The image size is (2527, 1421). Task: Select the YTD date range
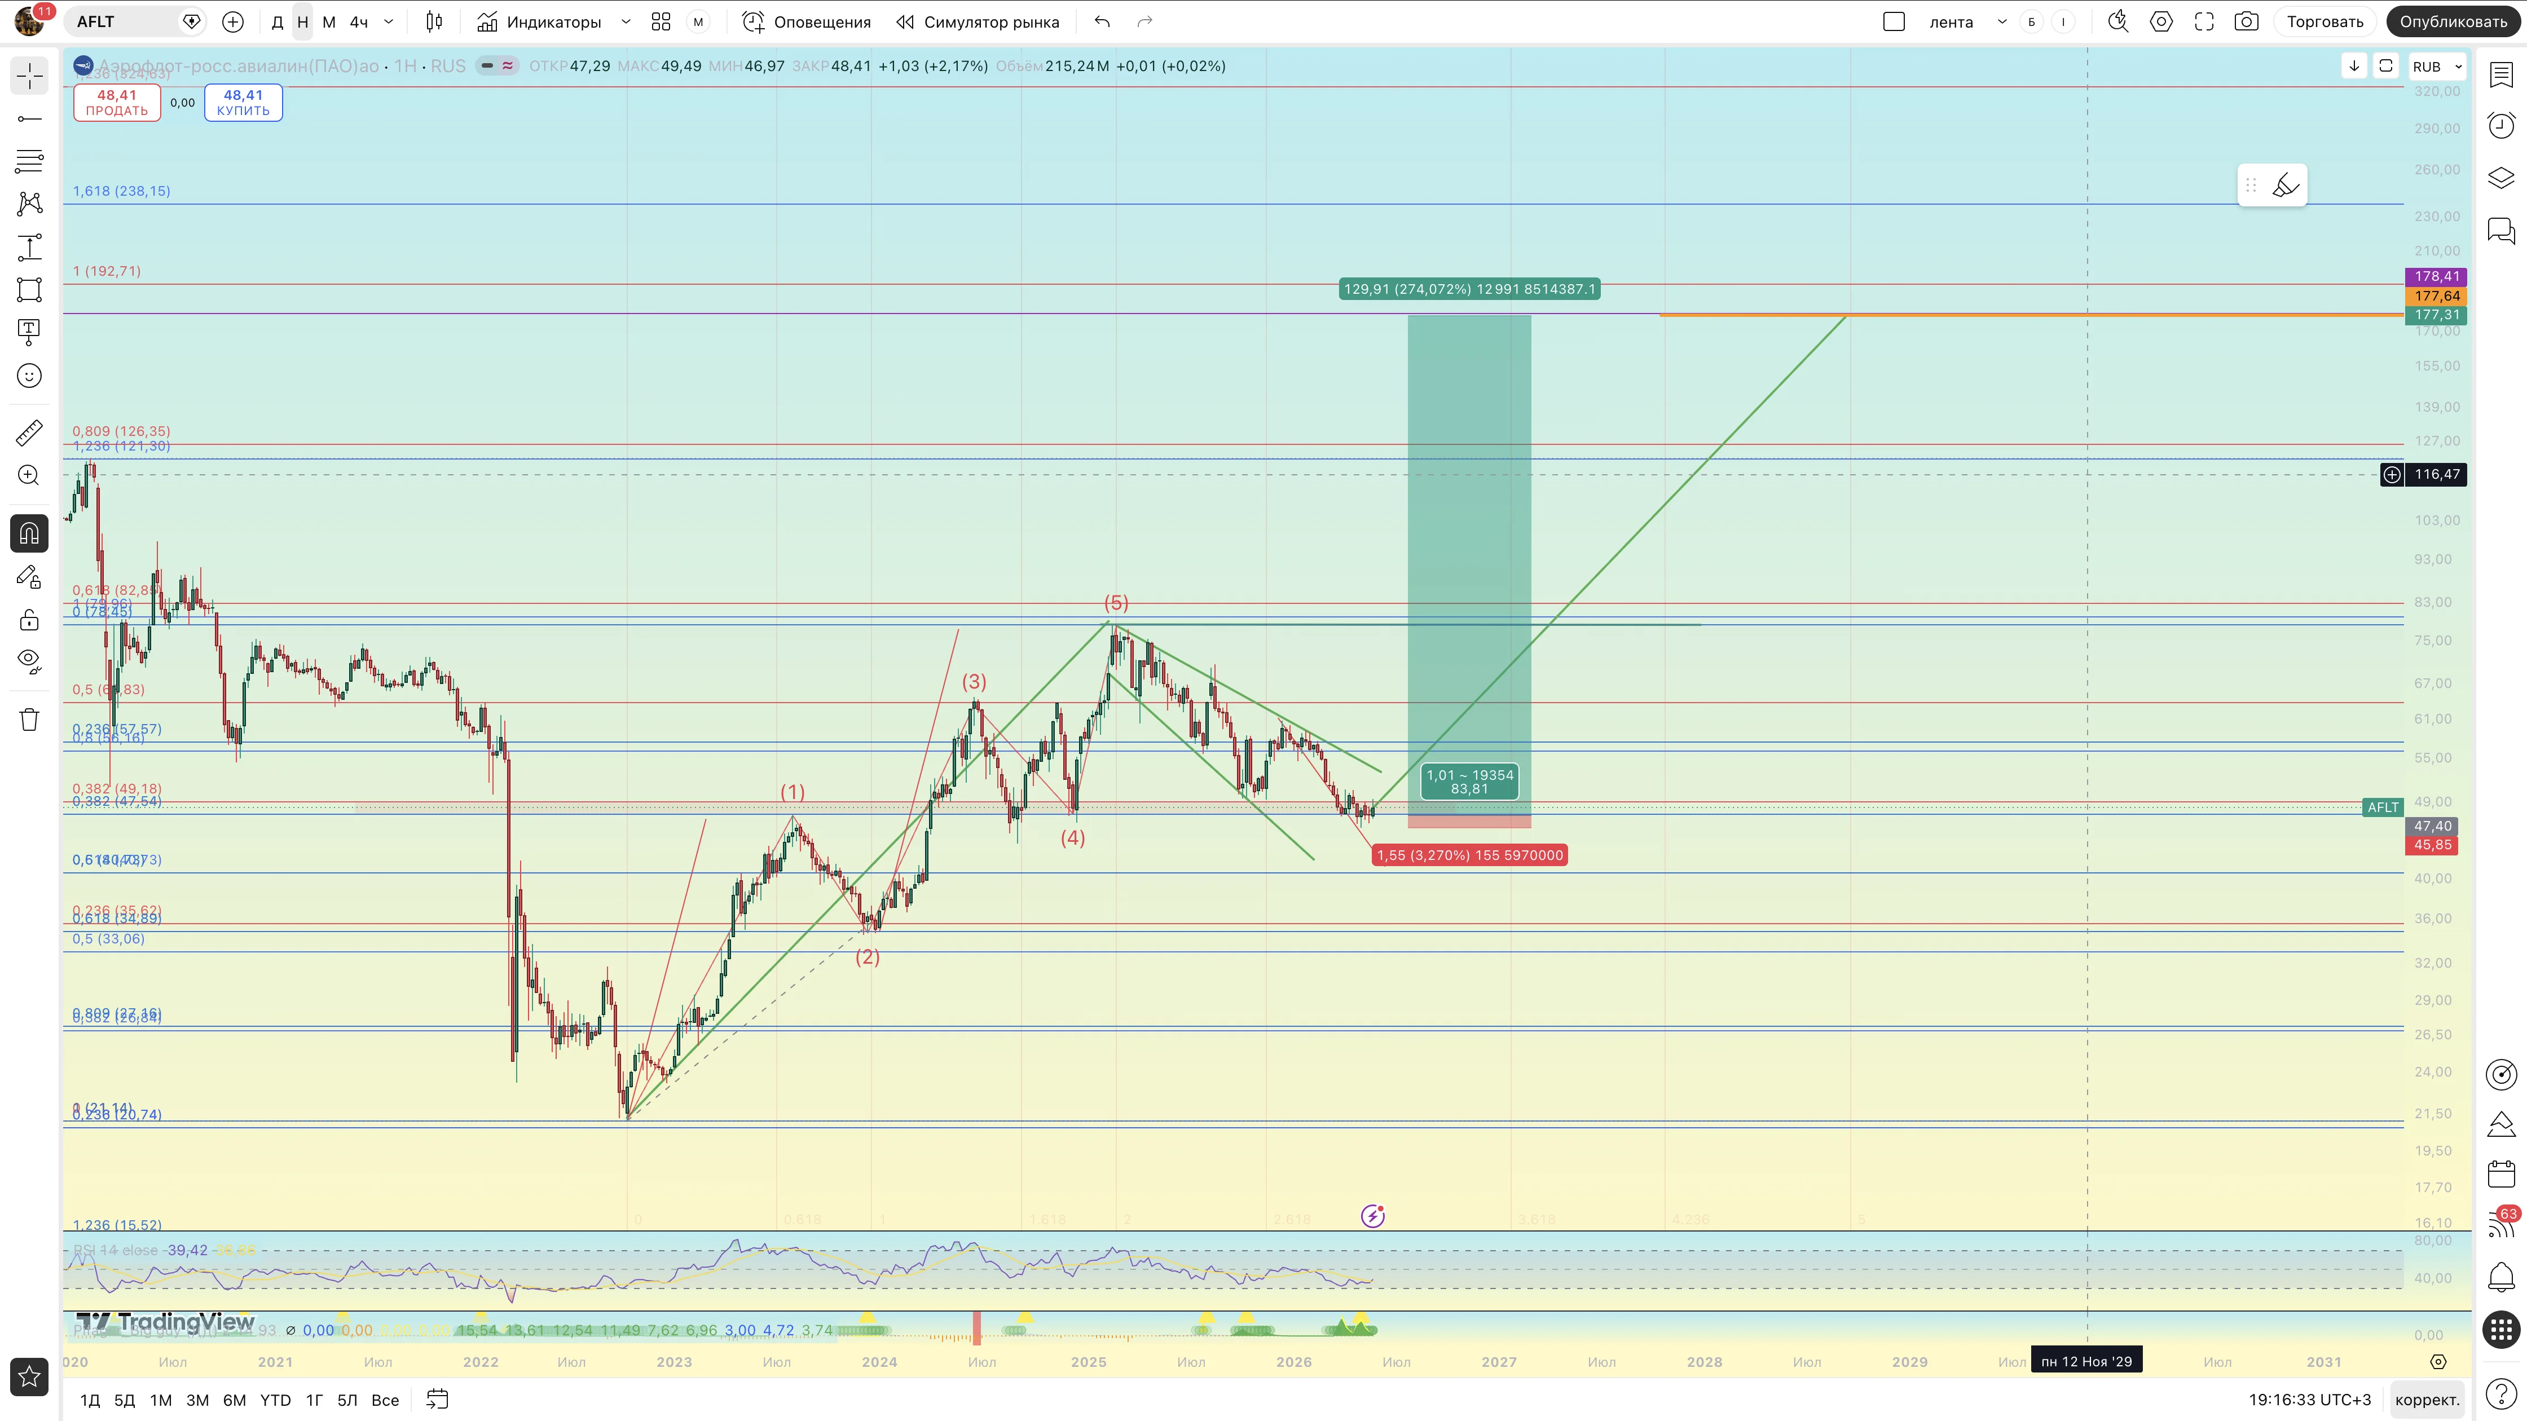click(276, 1400)
